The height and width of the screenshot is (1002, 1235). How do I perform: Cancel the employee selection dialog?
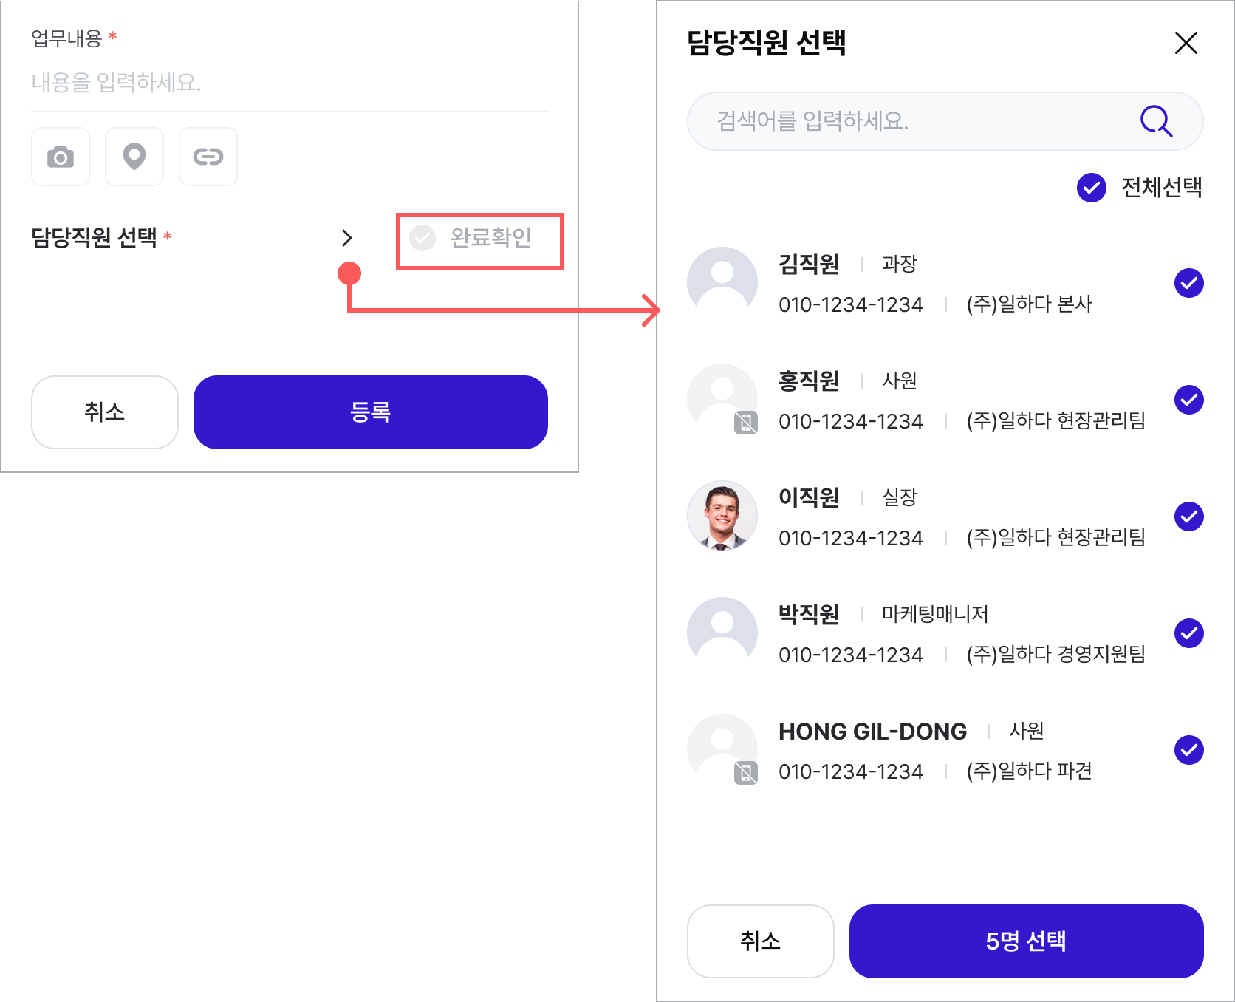(761, 941)
